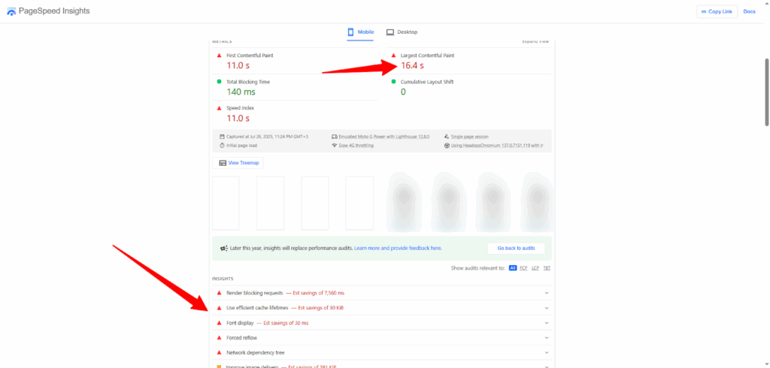Select the FCP audits filter
Viewport: 770px width, 368px height.
[523, 268]
